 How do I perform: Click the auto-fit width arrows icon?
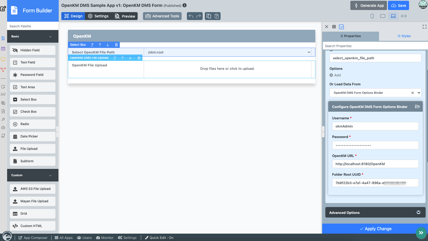coord(404,16)
